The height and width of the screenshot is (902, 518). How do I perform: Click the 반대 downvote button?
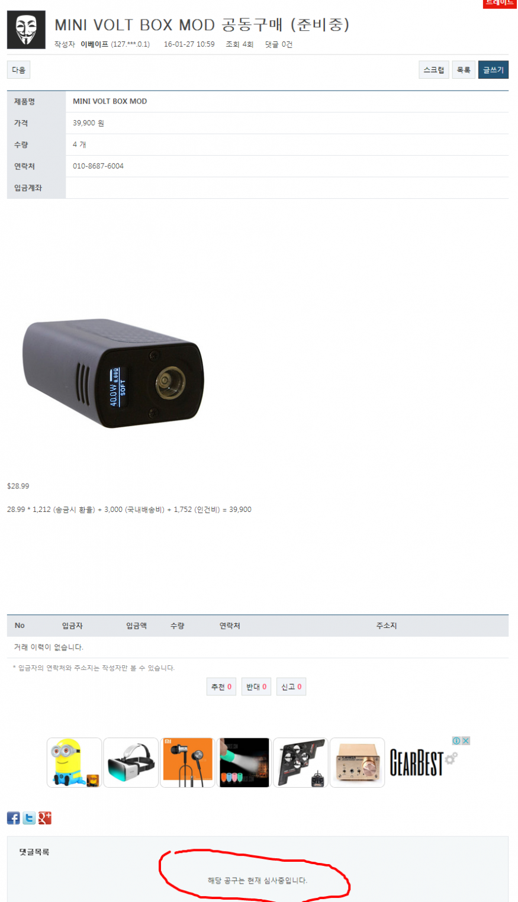(x=256, y=687)
